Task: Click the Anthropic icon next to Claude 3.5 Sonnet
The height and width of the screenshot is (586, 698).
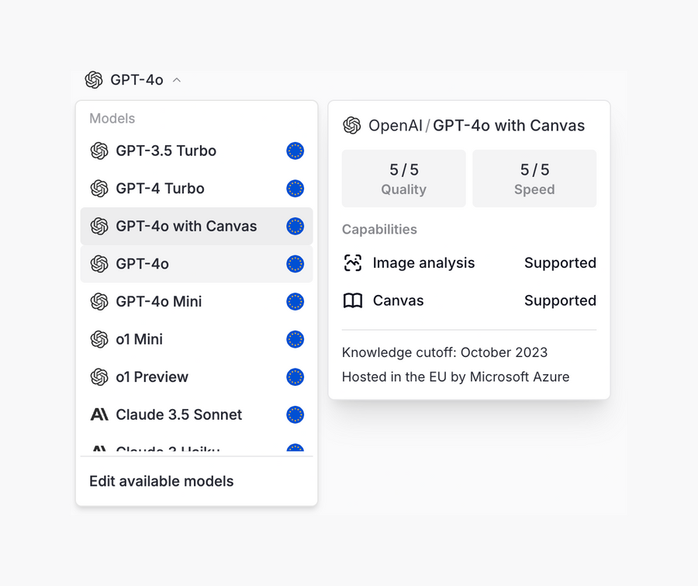Action: point(99,414)
